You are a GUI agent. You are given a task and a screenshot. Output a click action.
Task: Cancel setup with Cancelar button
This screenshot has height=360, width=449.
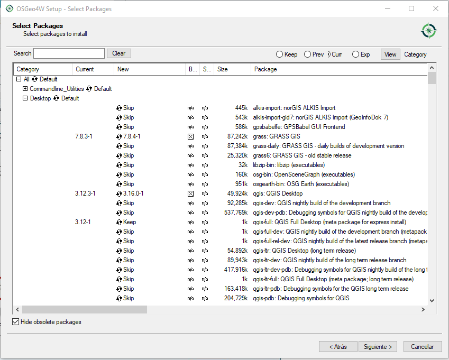pos(423,347)
